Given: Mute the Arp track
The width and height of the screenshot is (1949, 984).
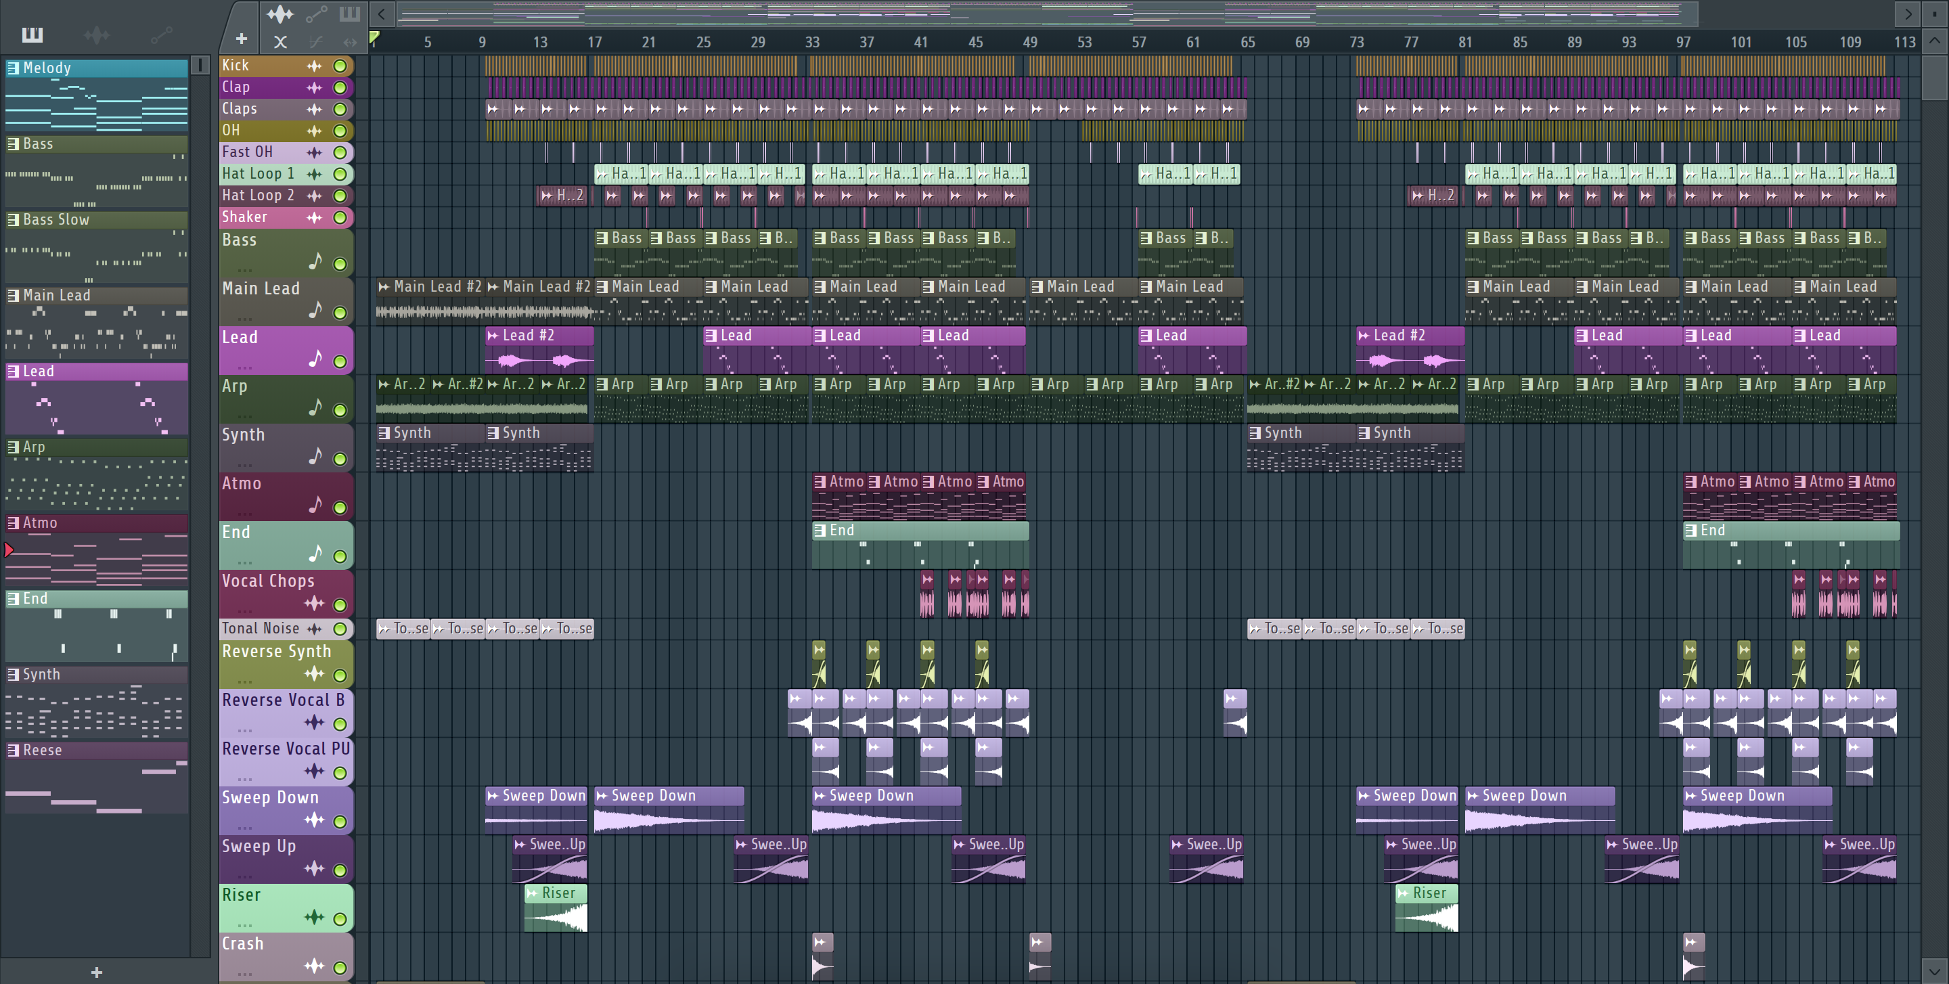Looking at the screenshot, I should (x=340, y=411).
